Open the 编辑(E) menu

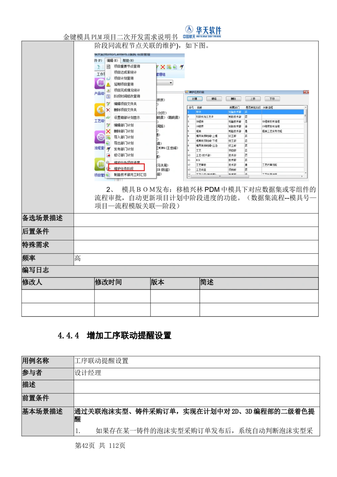[x=113, y=60]
